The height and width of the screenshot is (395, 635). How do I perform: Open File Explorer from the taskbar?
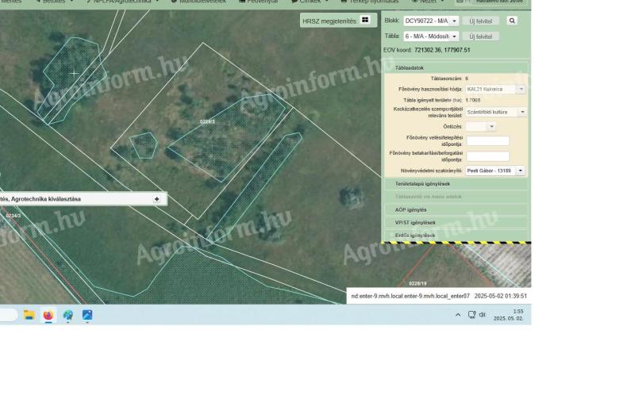(x=29, y=315)
